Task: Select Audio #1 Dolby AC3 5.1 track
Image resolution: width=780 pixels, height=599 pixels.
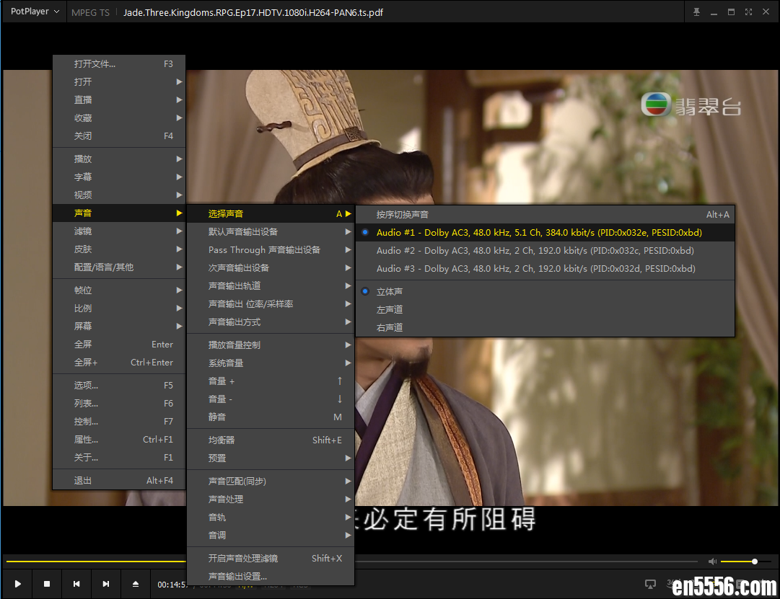Action: tap(545, 233)
